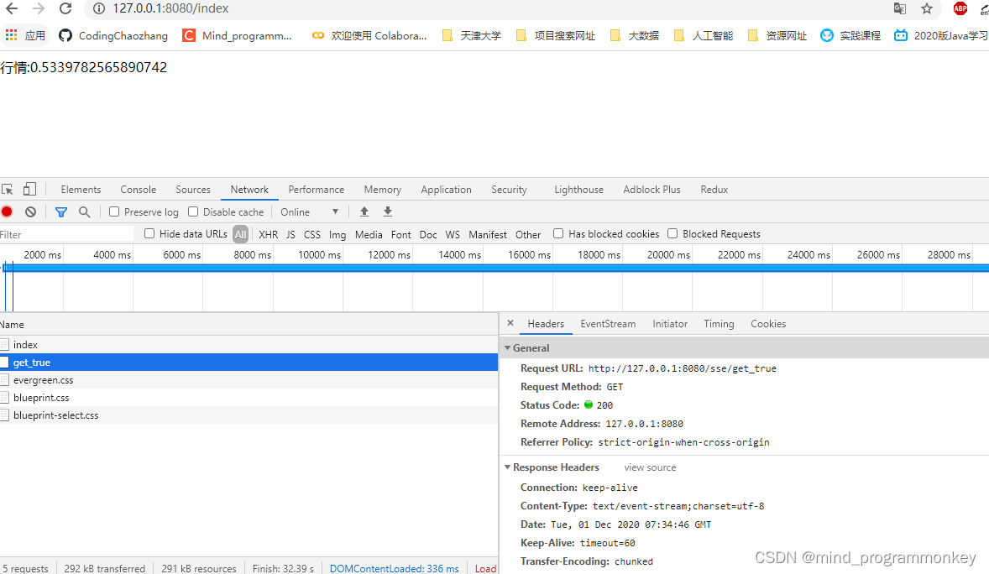Filter requests by Img
Viewport: 989px width, 574px height.
338,234
